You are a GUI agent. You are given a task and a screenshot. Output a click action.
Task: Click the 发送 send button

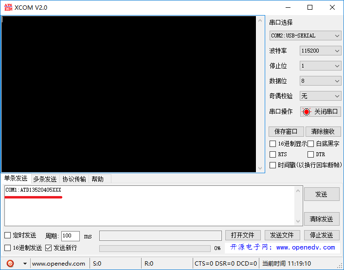pos(322,194)
